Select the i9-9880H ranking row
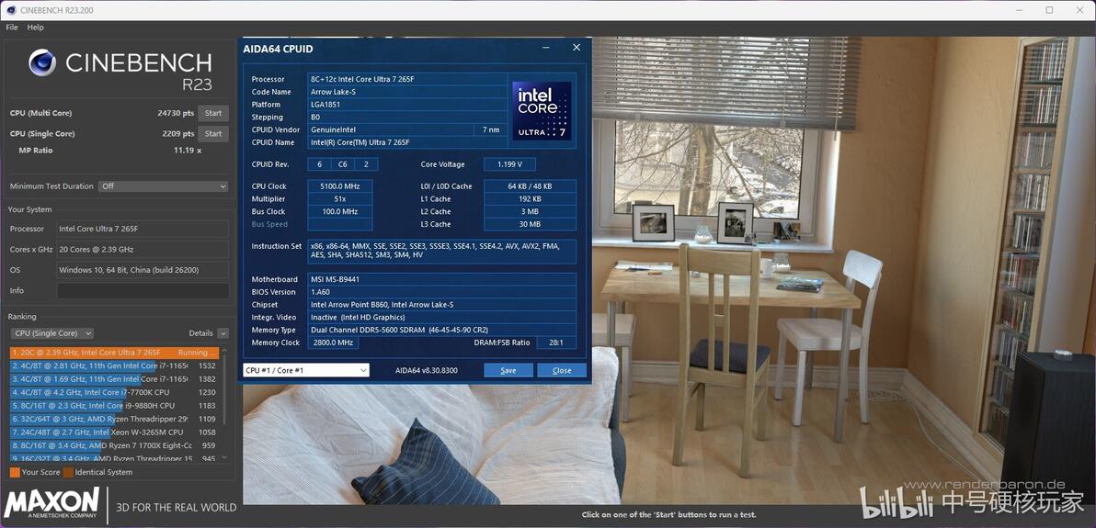The image size is (1096, 528). pyautogui.click(x=115, y=406)
